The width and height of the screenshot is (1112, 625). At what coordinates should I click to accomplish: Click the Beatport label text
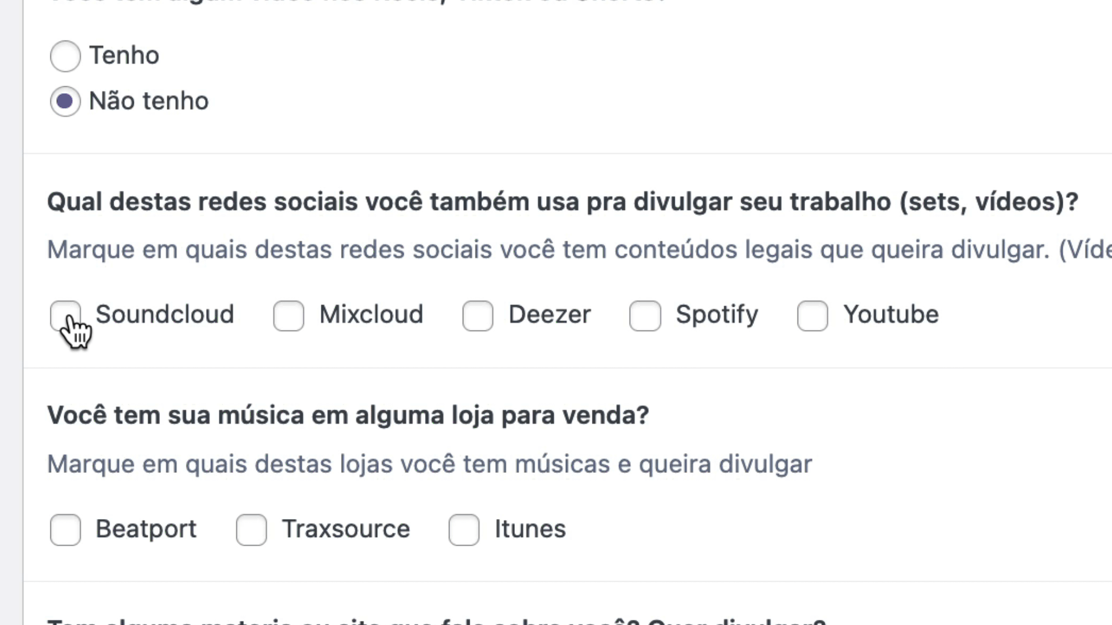tap(146, 529)
